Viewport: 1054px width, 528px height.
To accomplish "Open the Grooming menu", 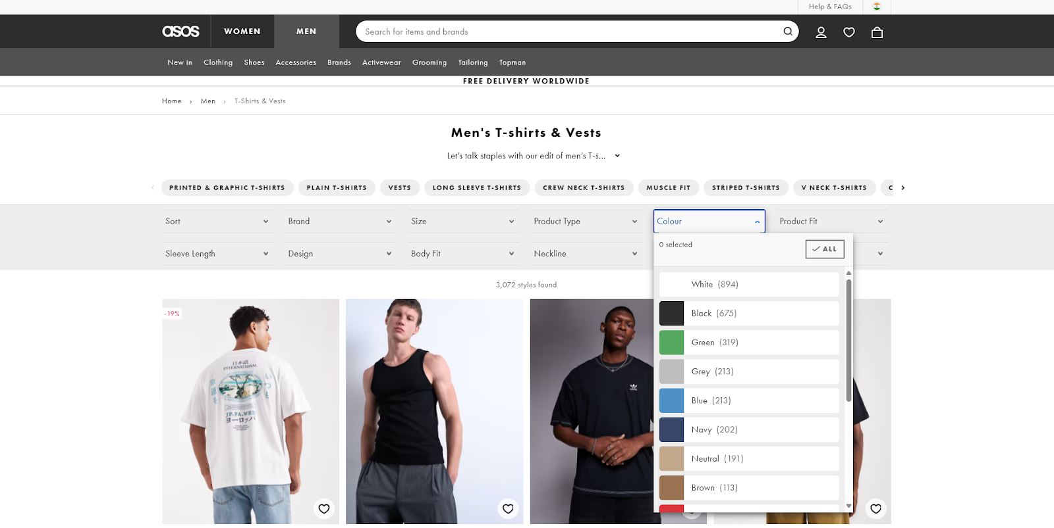I will pyautogui.click(x=430, y=62).
